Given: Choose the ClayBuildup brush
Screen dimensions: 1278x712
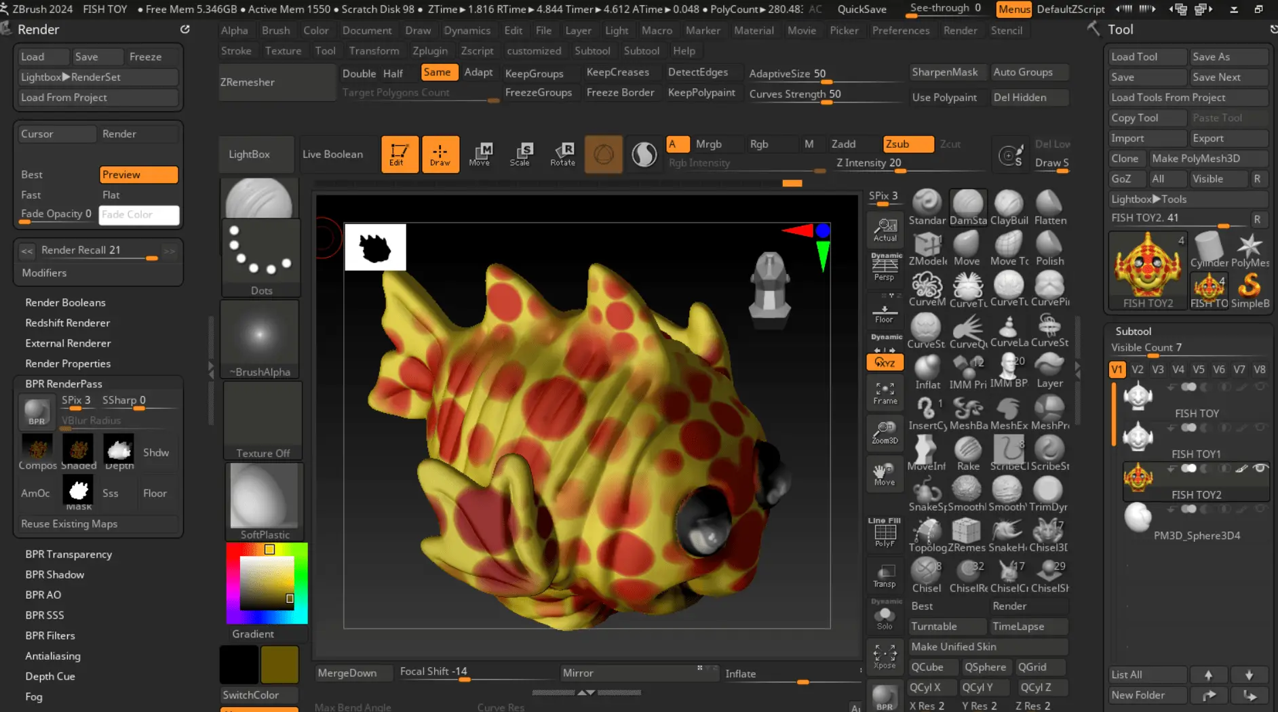Looking at the screenshot, I should coord(1009,207).
